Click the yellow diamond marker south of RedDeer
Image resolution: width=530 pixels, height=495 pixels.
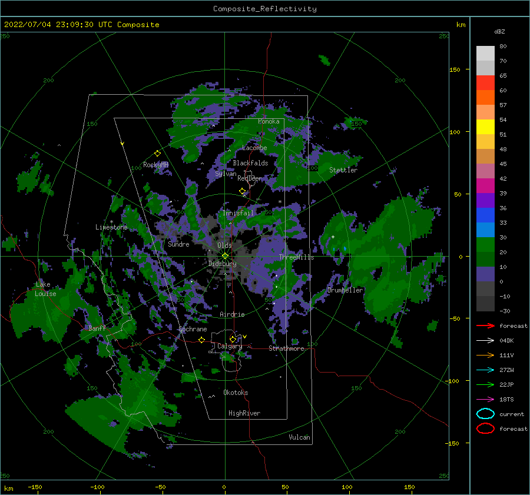point(243,191)
